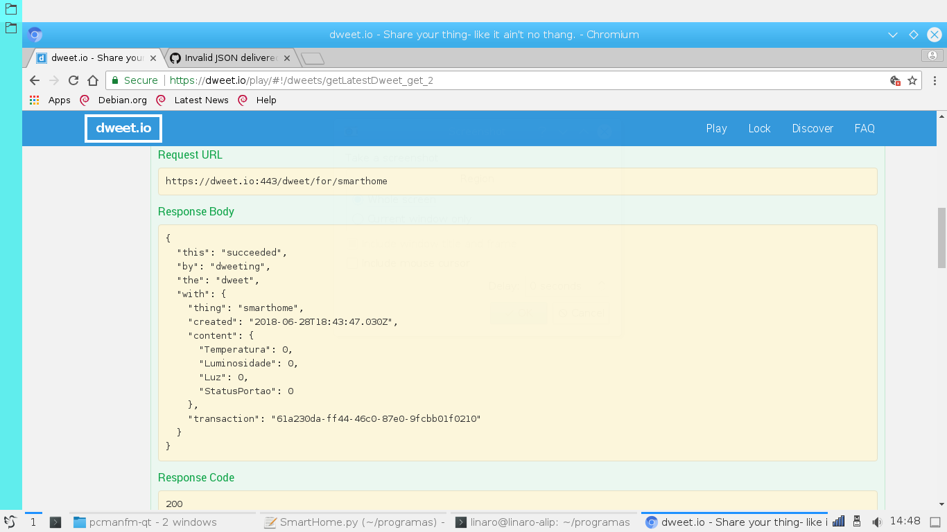Reload the current page
This screenshot has width=947, height=532.
point(73,80)
